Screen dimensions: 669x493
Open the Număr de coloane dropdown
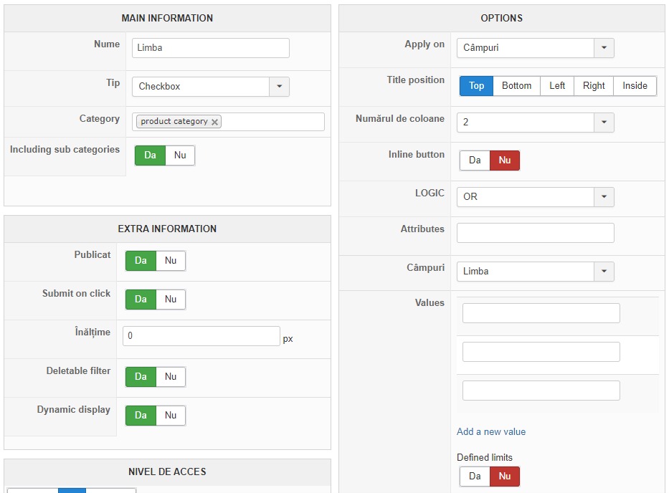(x=604, y=123)
